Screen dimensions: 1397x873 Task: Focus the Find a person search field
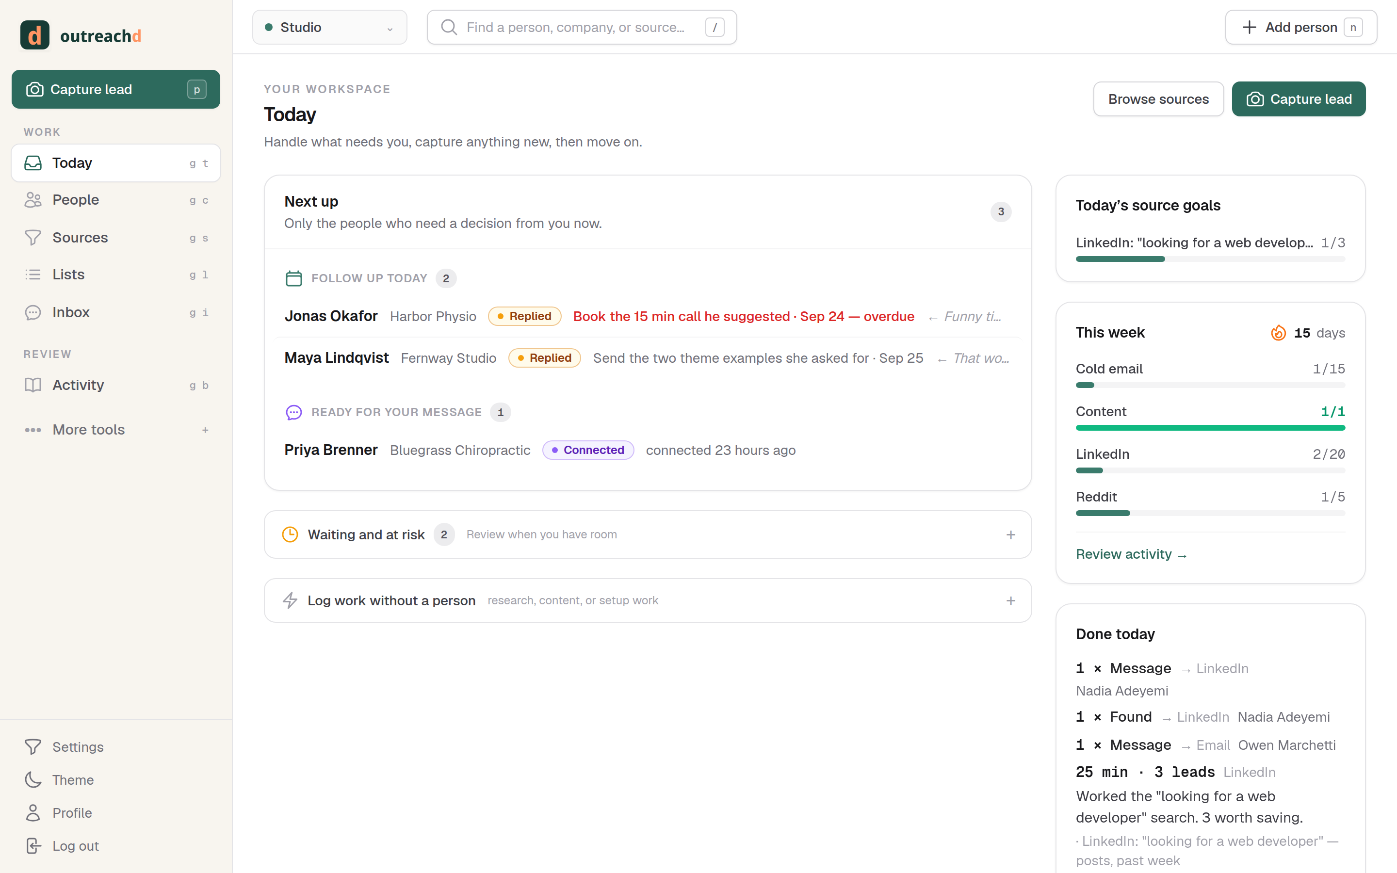pyautogui.click(x=582, y=27)
